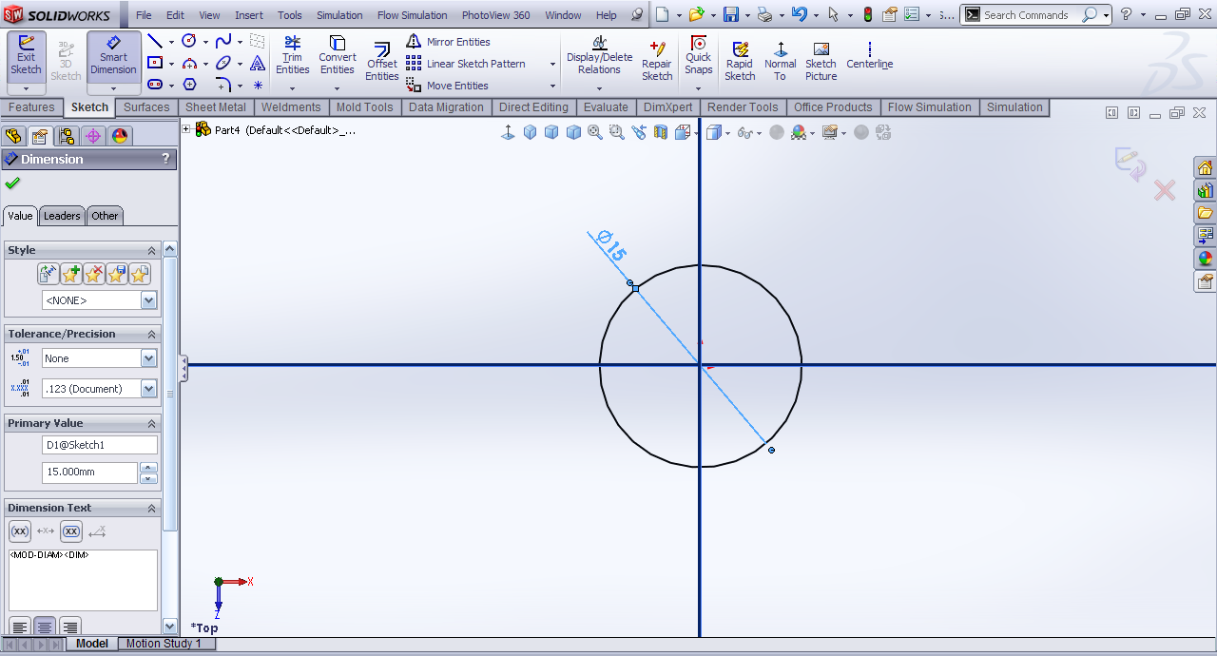The height and width of the screenshot is (656, 1217).
Task: Select the Centerline tool
Action: (869, 57)
